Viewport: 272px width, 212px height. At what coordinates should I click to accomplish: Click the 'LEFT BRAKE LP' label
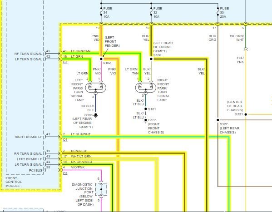(30, 159)
